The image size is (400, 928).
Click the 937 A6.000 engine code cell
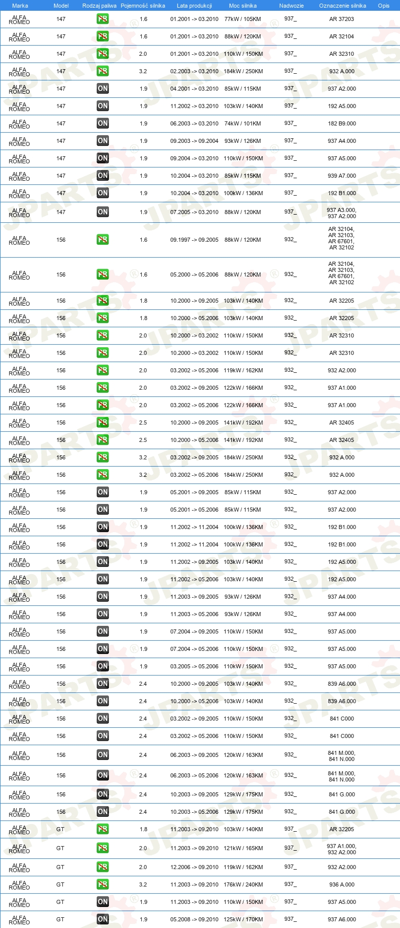[x=342, y=919]
